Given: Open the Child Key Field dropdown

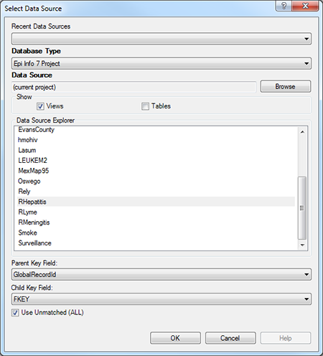Looking at the screenshot, I should 161,299.
